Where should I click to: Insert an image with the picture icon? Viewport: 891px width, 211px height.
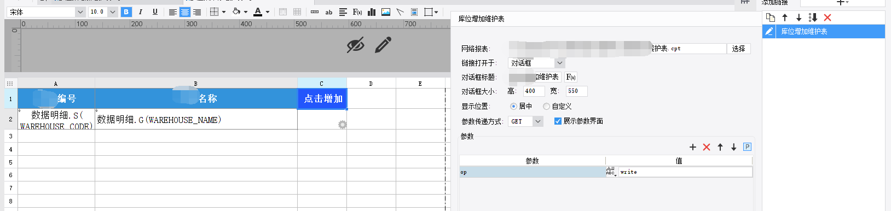386,11
